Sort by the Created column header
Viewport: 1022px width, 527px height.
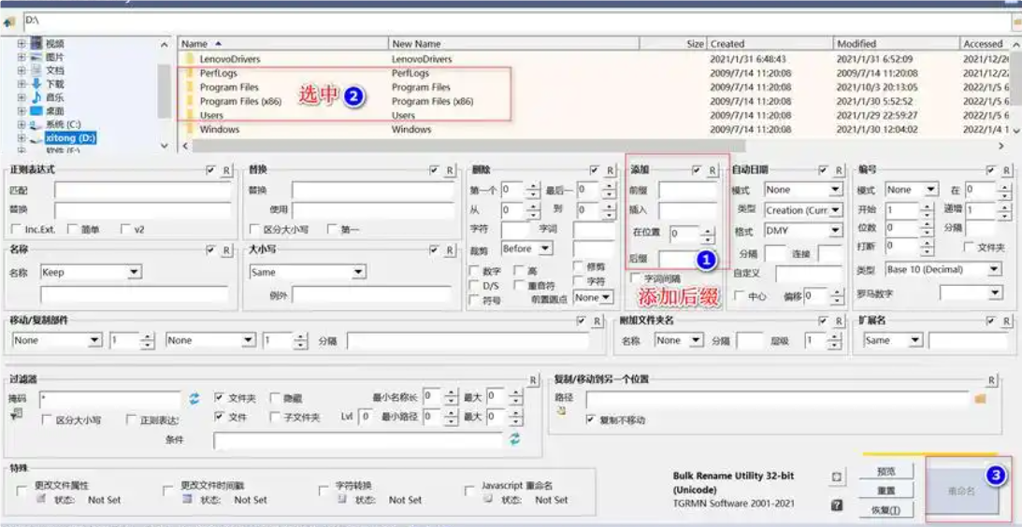point(771,44)
